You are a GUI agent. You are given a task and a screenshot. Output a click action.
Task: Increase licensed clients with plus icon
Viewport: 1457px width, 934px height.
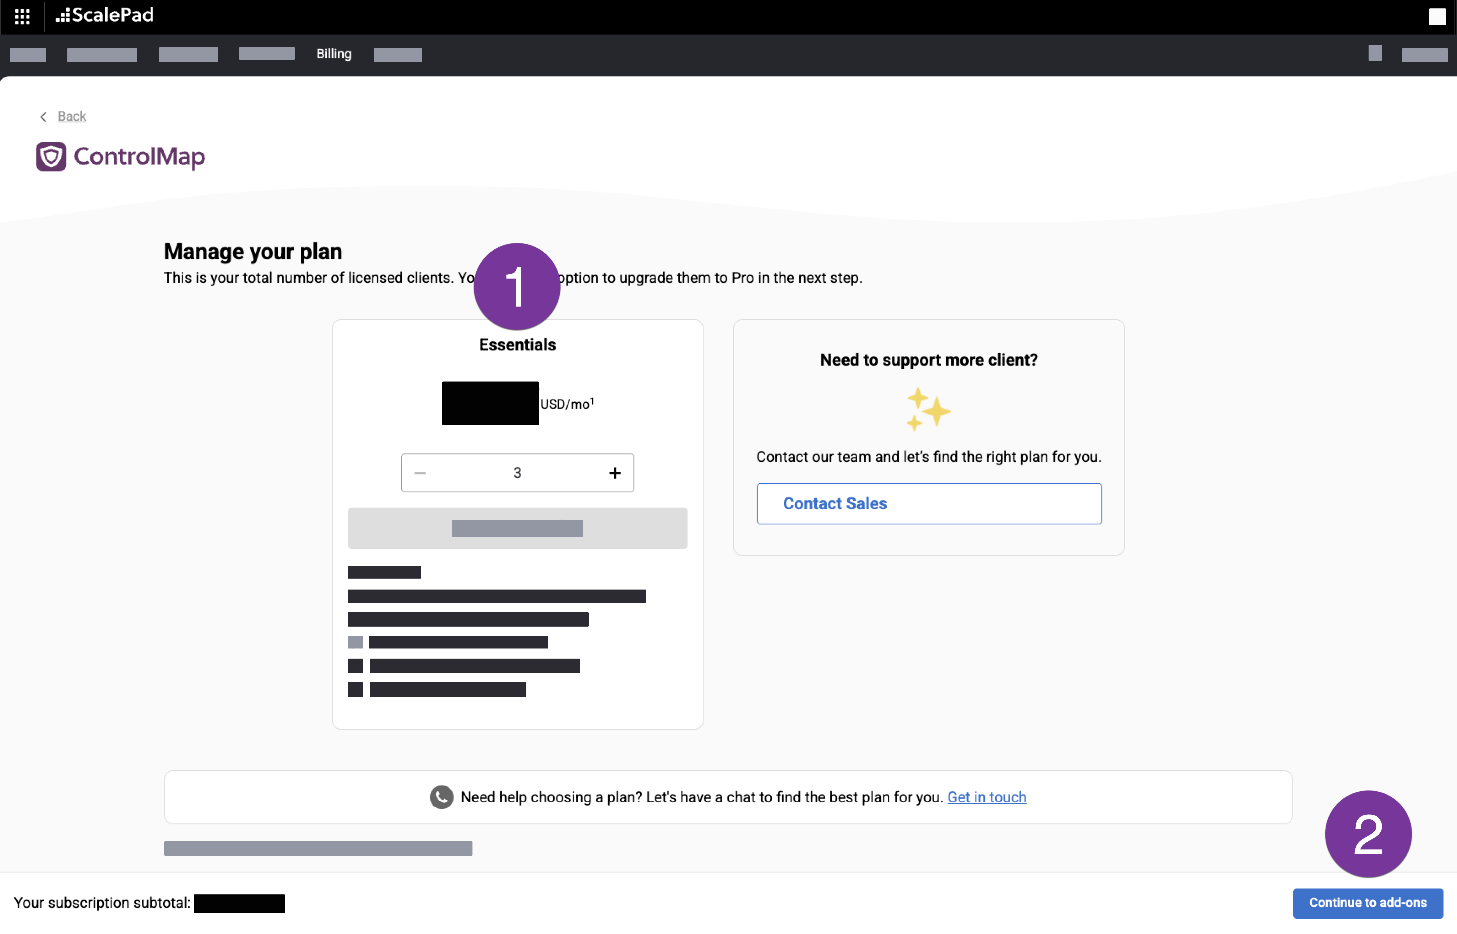tap(614, 472)
